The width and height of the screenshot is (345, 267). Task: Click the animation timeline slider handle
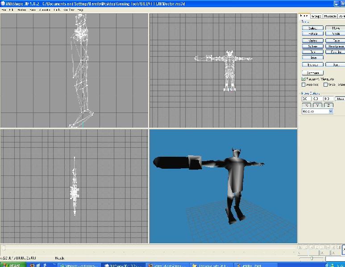tap(4, 248)
